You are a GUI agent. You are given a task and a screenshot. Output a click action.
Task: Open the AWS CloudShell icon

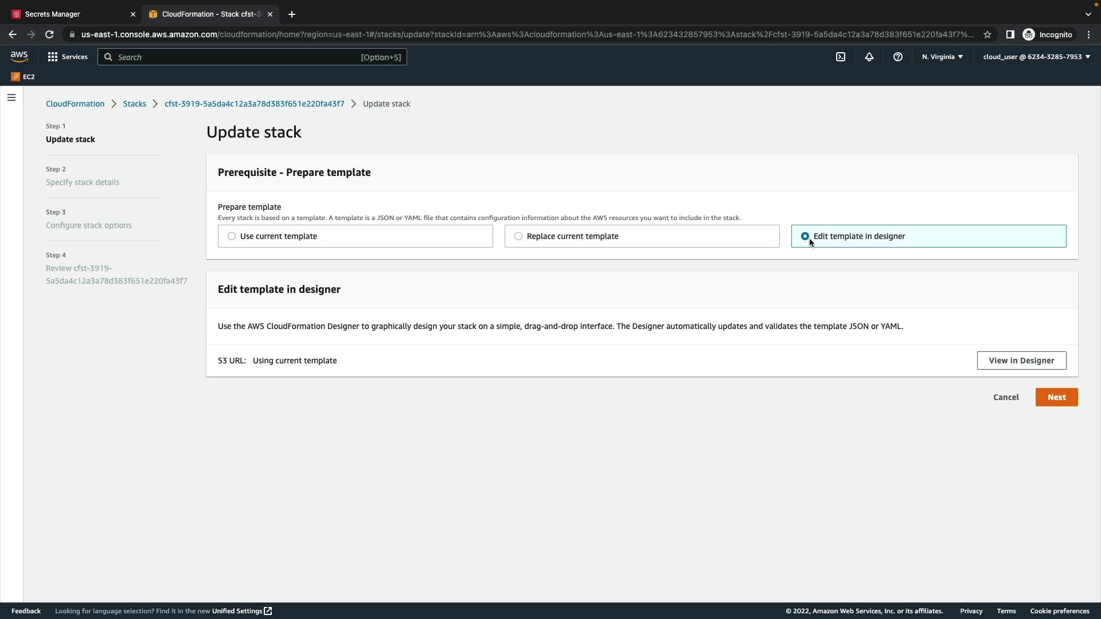841,57
